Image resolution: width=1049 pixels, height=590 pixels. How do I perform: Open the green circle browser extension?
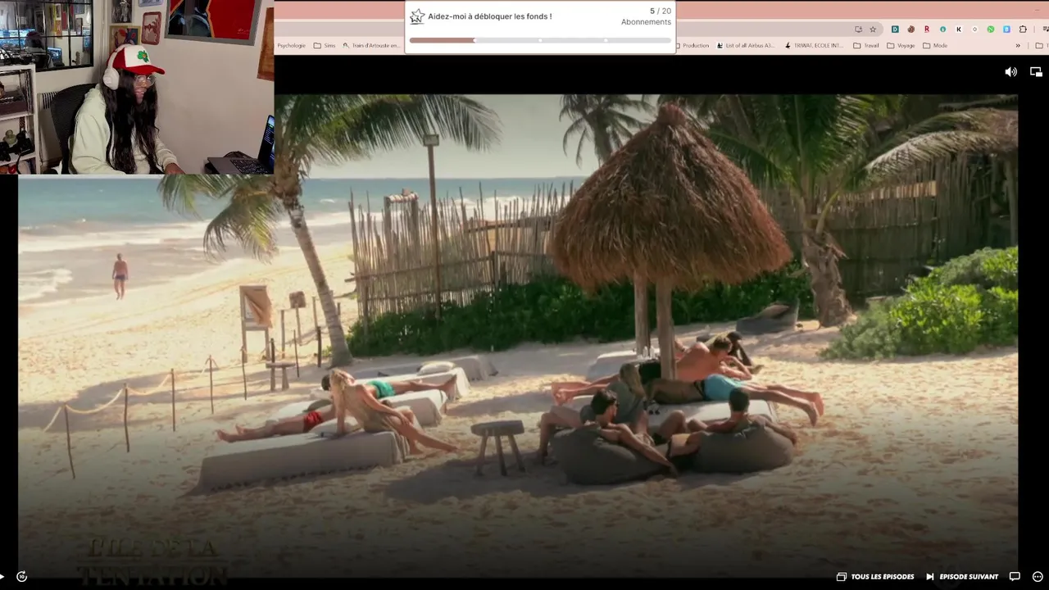click(991, 29)
